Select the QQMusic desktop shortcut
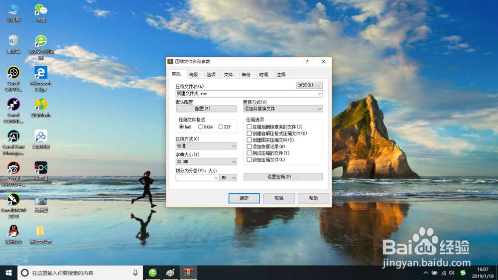Screen dimensions: 498x280 click(41, 108)
